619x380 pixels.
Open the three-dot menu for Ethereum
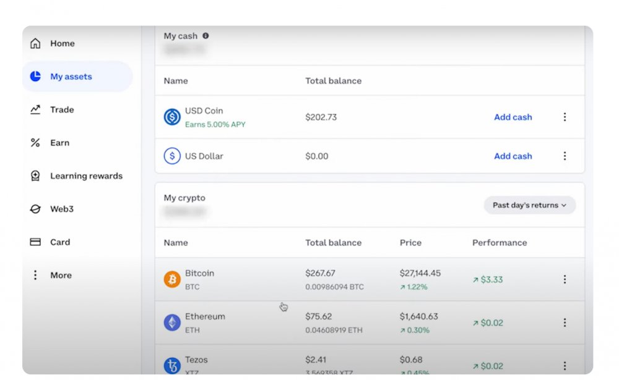565,323
